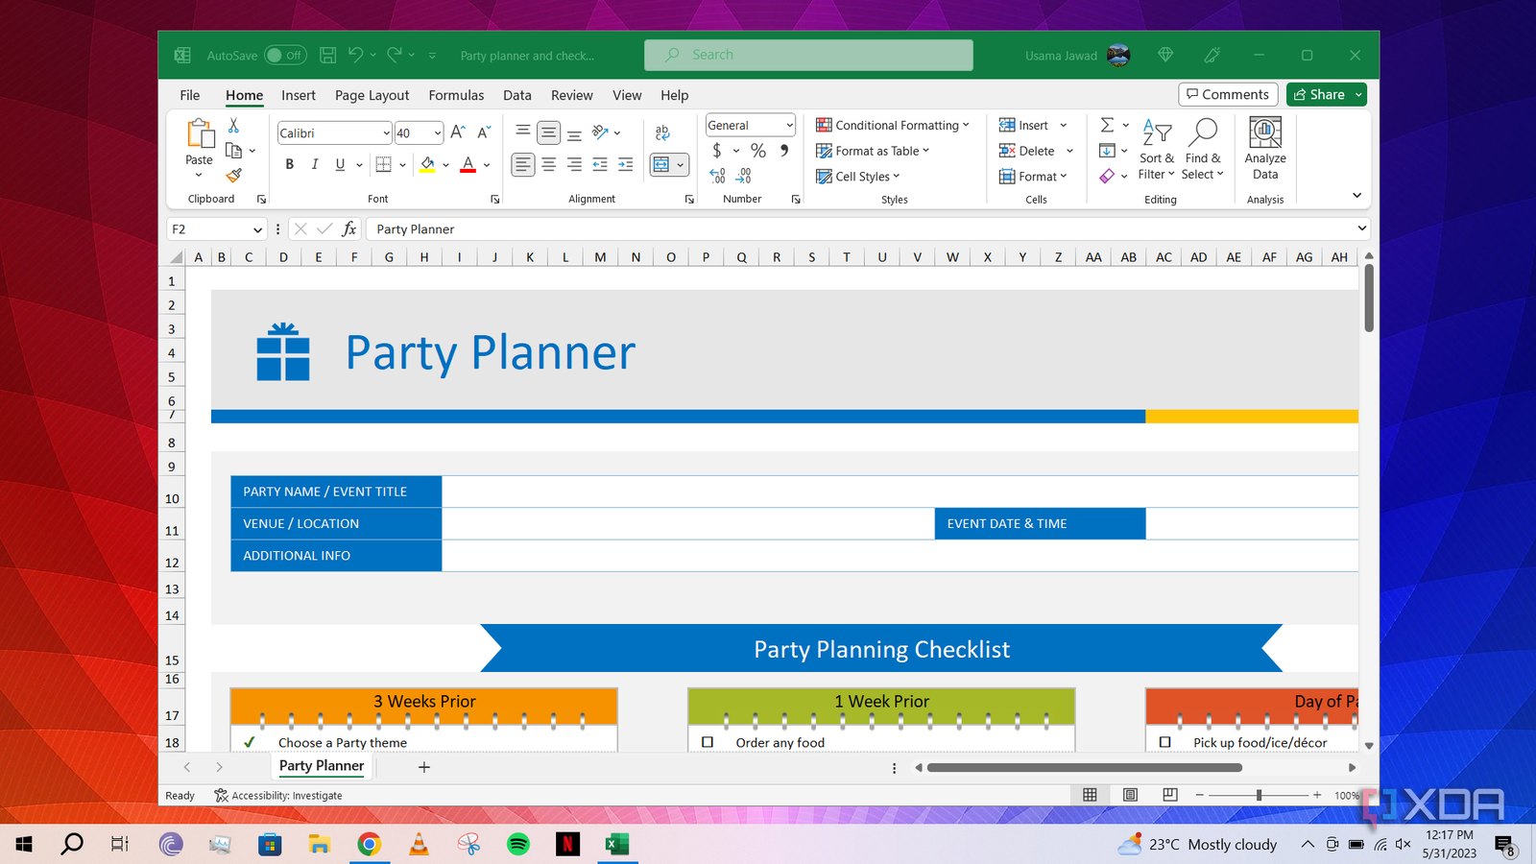Check the Pick up food/ice/décor item
1536x864 pixels.
coord(1165,741)
